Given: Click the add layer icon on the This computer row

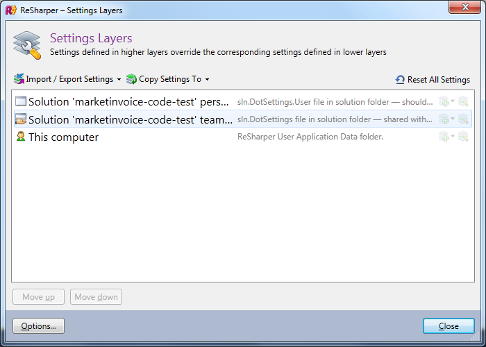Looking at the screenshot, I should (x=443, y=137).
